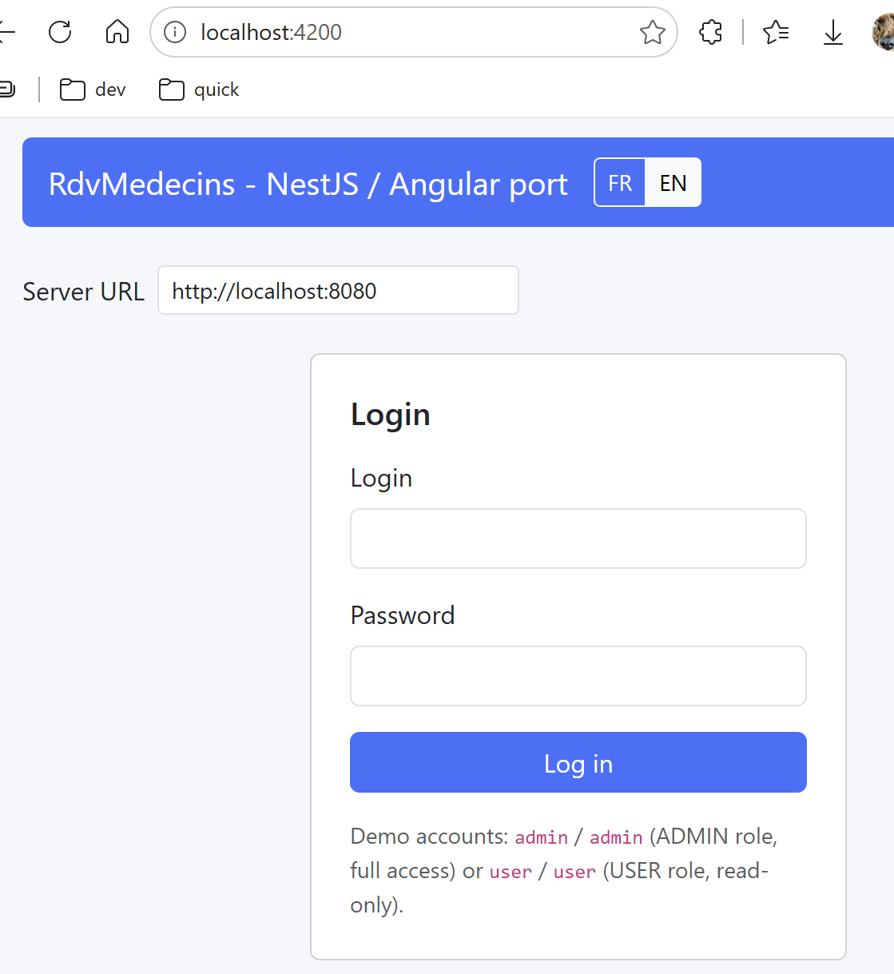Viewport: 894px width, 974px height.
Task: Bookmark this page with the star icon
Action: click(x=653, y=32)
